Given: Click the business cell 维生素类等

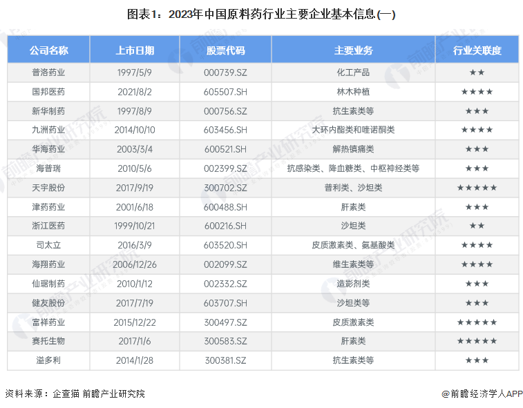Looking at the screenshot, I should pos(353,264).
